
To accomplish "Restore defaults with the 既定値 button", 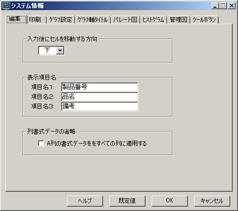I will [127, 201].
